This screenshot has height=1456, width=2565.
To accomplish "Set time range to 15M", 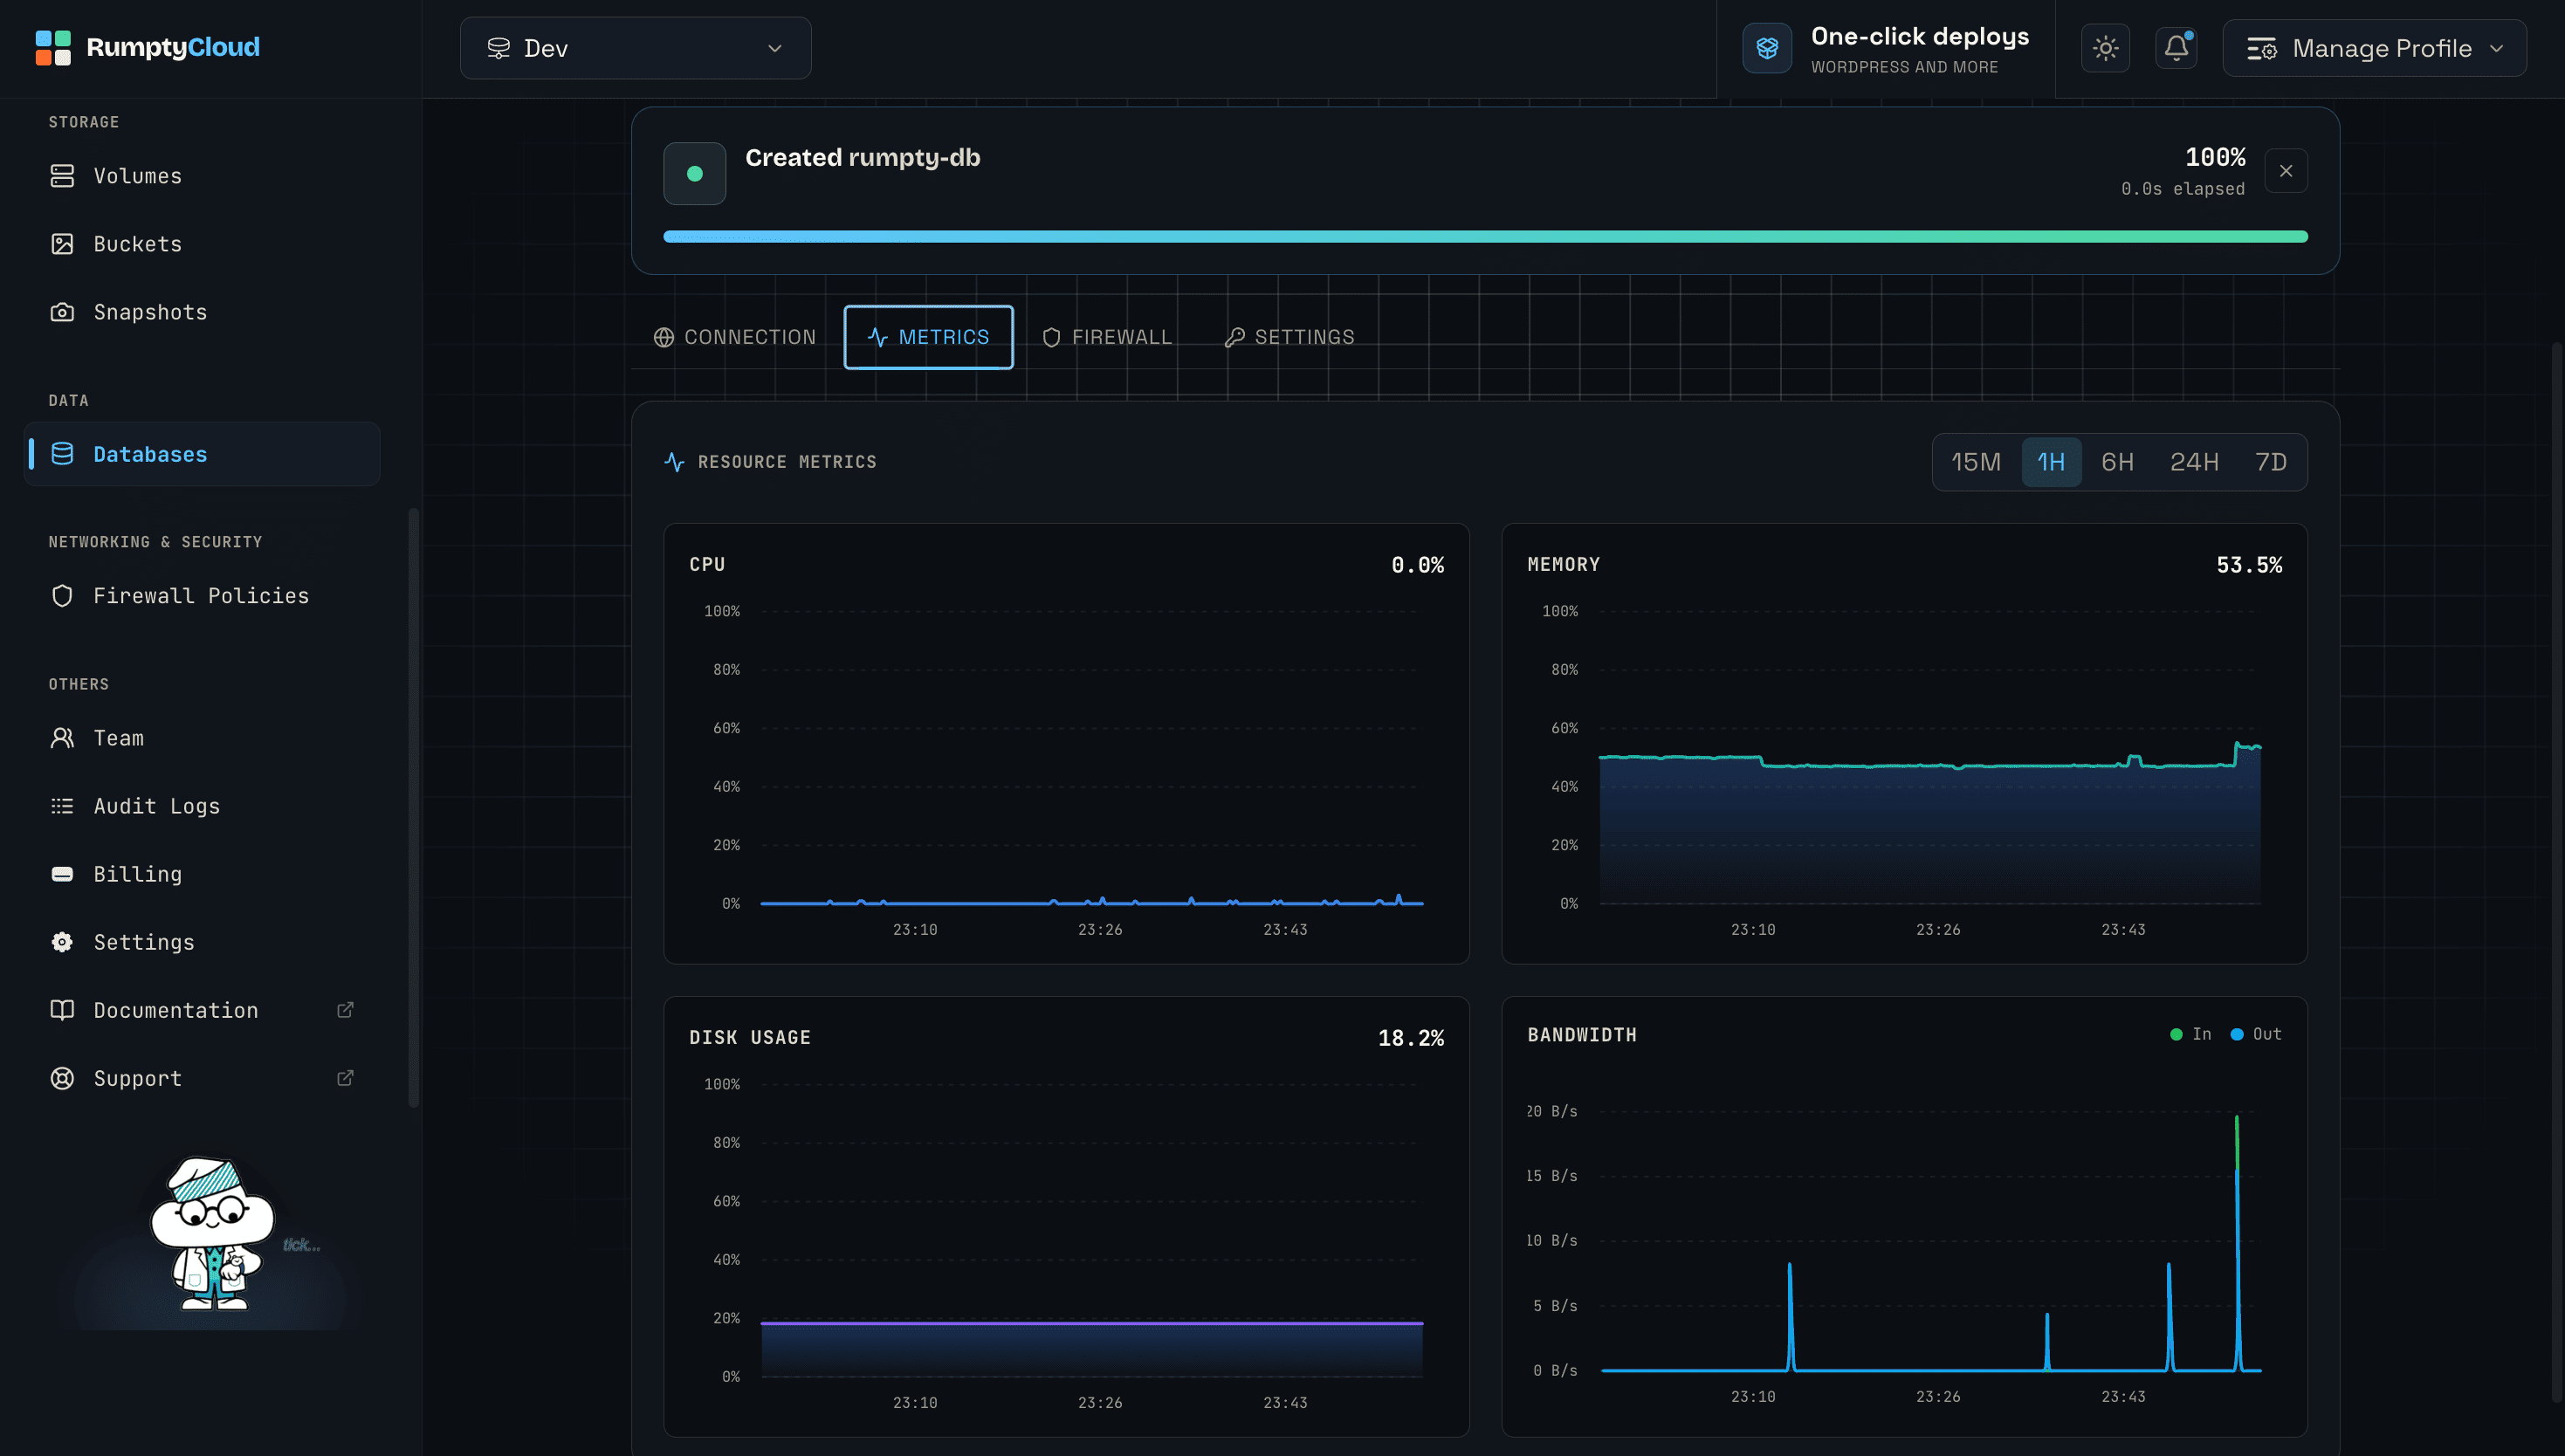I will [x=1976, y=462].
